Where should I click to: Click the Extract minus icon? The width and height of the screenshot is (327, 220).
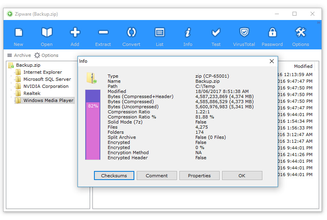tap(103, 33)
